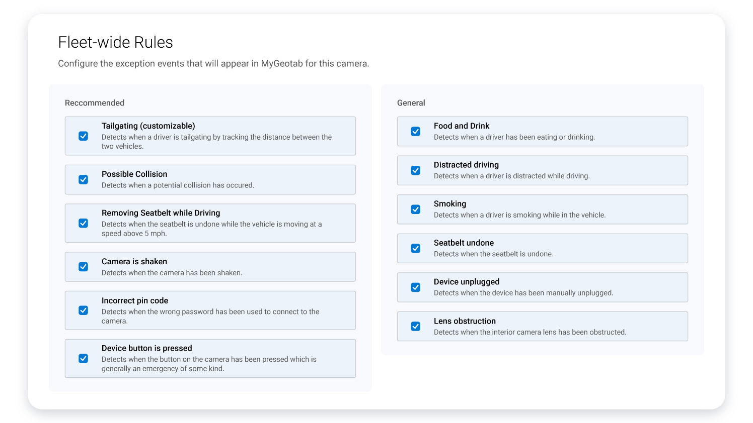753x423 pixels.
Task: Click the Tailgating (customizable) rule title
Action: coord(148,126)
